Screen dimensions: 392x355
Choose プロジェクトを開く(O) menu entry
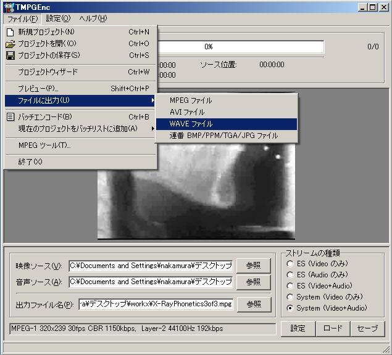[x=80, y=44]
